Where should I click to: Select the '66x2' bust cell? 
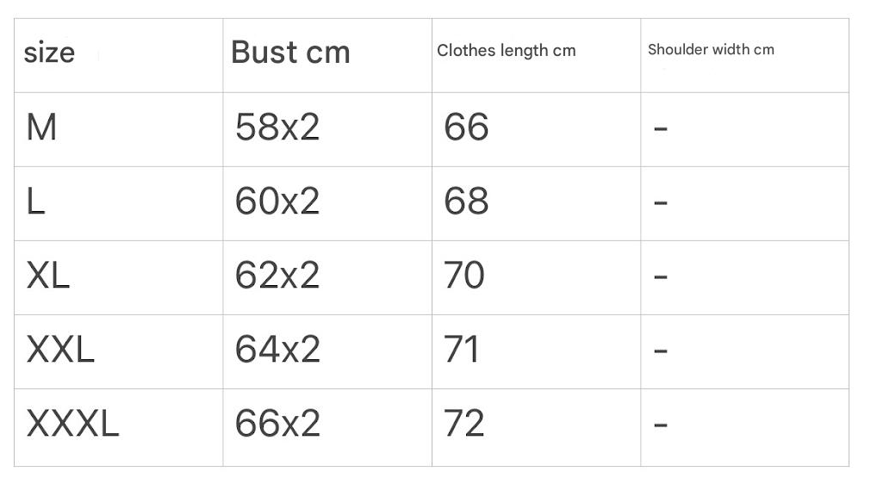coord(277,424)
